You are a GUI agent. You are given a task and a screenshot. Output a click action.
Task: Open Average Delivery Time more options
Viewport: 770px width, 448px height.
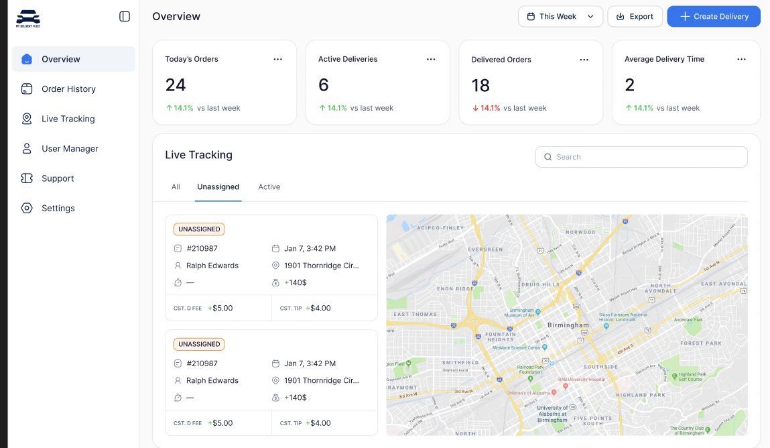coord(741,59)
